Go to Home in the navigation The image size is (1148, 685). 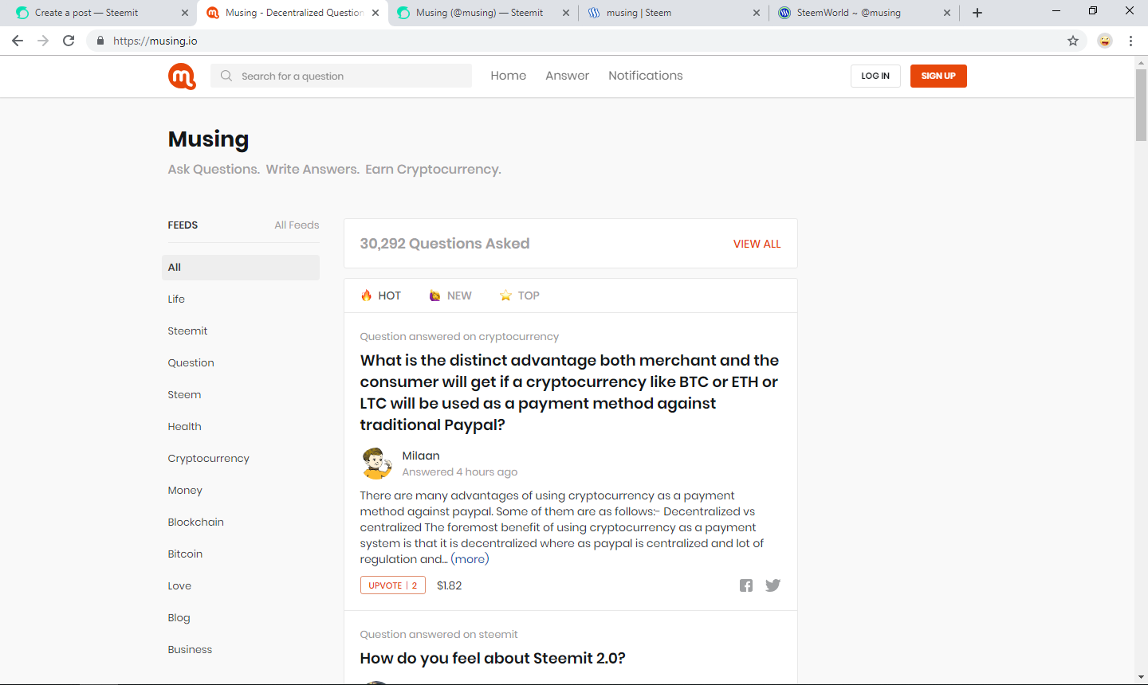(509, 76)
